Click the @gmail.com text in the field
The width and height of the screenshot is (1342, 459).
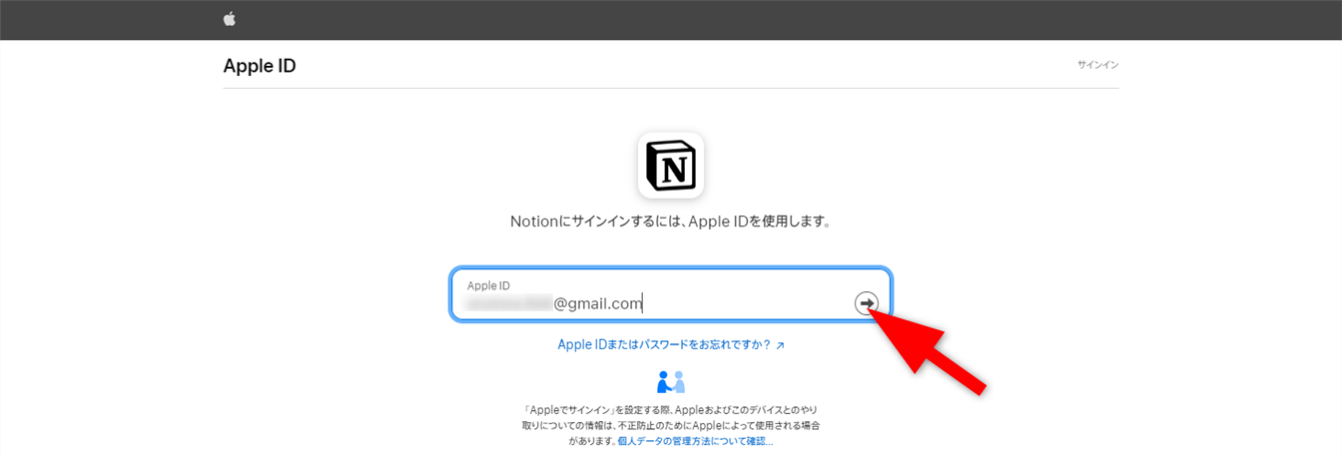pos(597,303)
